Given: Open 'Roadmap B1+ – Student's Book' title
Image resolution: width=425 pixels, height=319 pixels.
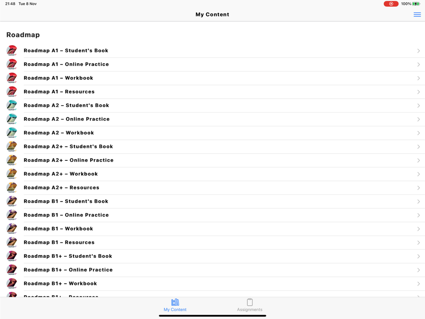Looking at the screenshot, I should point(68,256).
